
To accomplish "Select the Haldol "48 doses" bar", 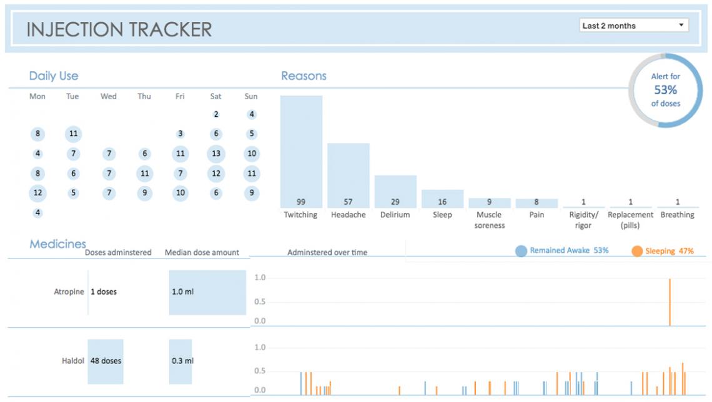I will pos(105,361).
